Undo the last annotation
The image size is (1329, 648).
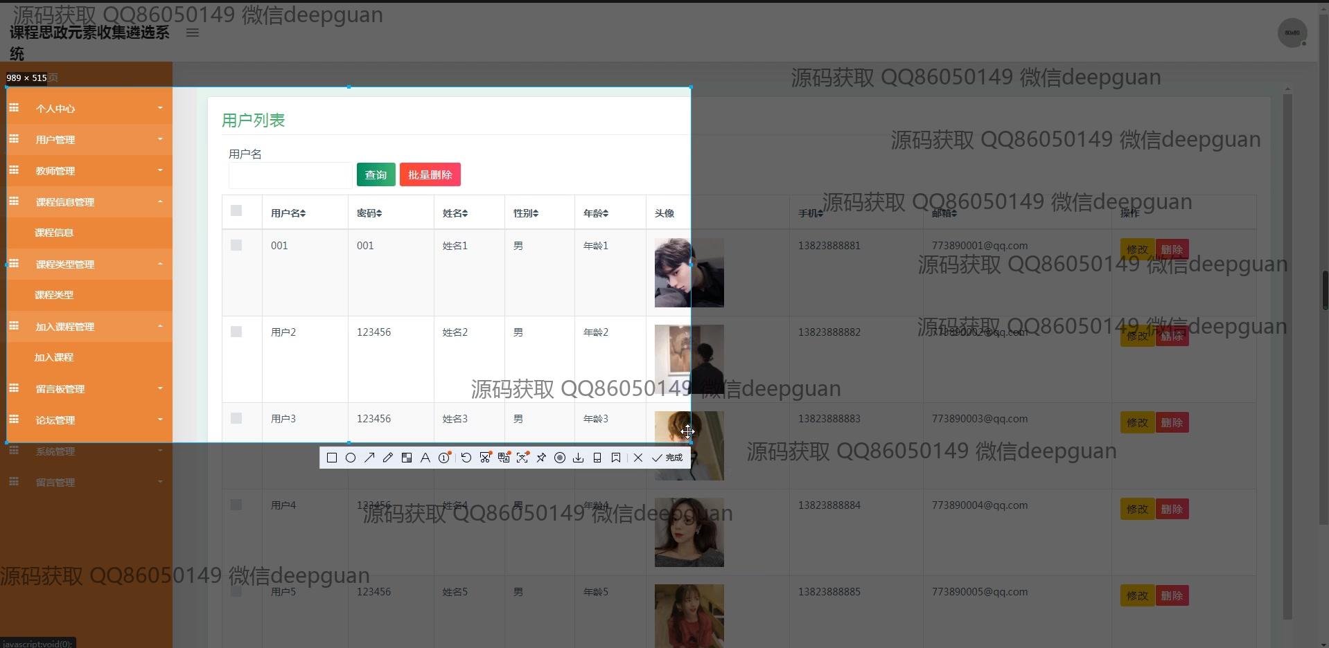[x=466, y=458]
